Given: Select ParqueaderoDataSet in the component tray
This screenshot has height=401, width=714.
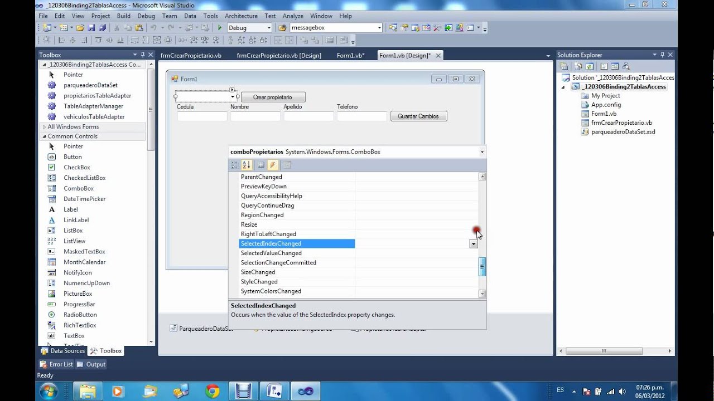Looking at the screenshot, I should coord(201,329).
